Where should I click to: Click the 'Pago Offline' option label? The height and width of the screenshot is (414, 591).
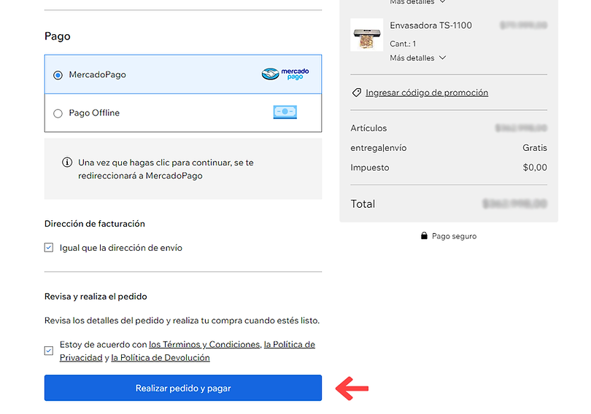click(94, 113)
